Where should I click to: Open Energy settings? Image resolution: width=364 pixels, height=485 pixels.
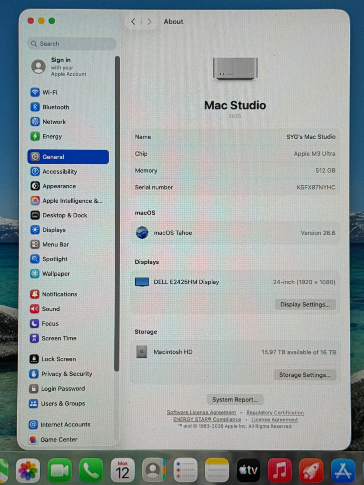[x=46, y=136]
